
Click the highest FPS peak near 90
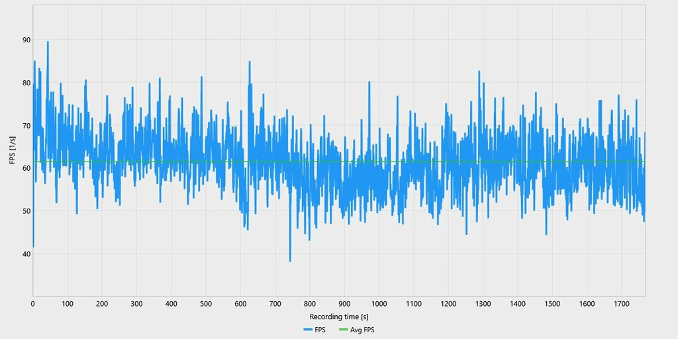pyautogui.click(x=48, y=42)
